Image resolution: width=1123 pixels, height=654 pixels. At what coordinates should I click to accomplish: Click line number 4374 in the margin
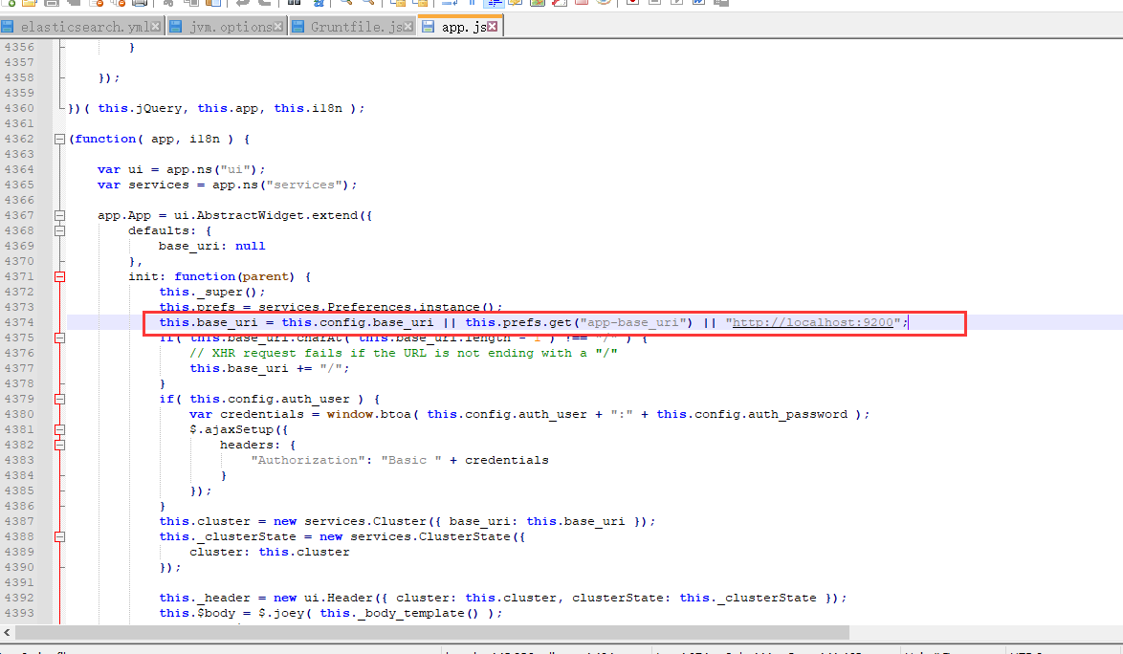tap(19, 323)
